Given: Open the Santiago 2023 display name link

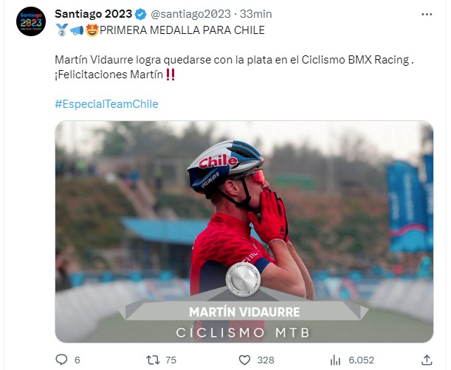Looking at the screenshot, I should click(x=94, y=14).
